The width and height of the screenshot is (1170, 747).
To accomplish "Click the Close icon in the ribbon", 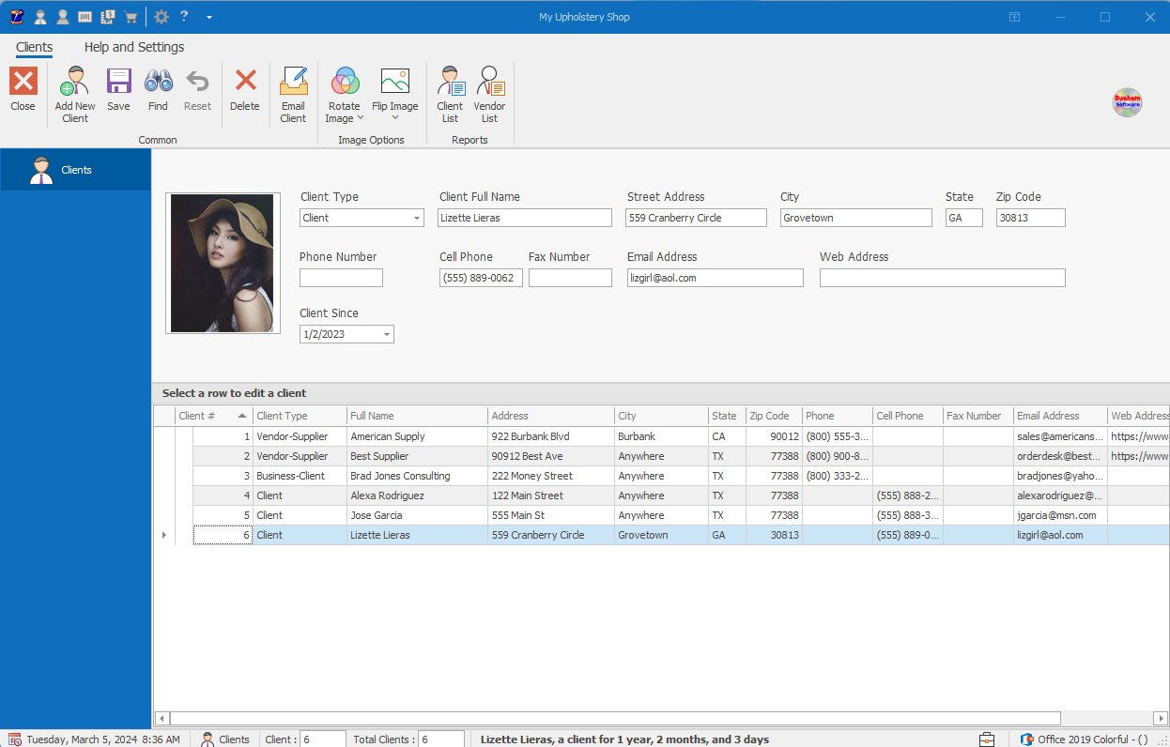I will 23,91.
